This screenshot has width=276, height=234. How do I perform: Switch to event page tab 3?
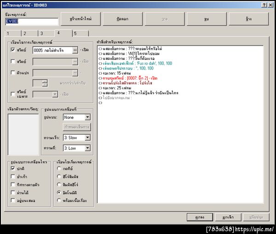pyautogui.click(x=46, y=33)
